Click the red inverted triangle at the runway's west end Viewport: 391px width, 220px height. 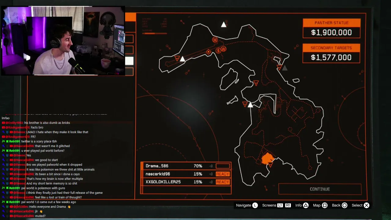177,58
